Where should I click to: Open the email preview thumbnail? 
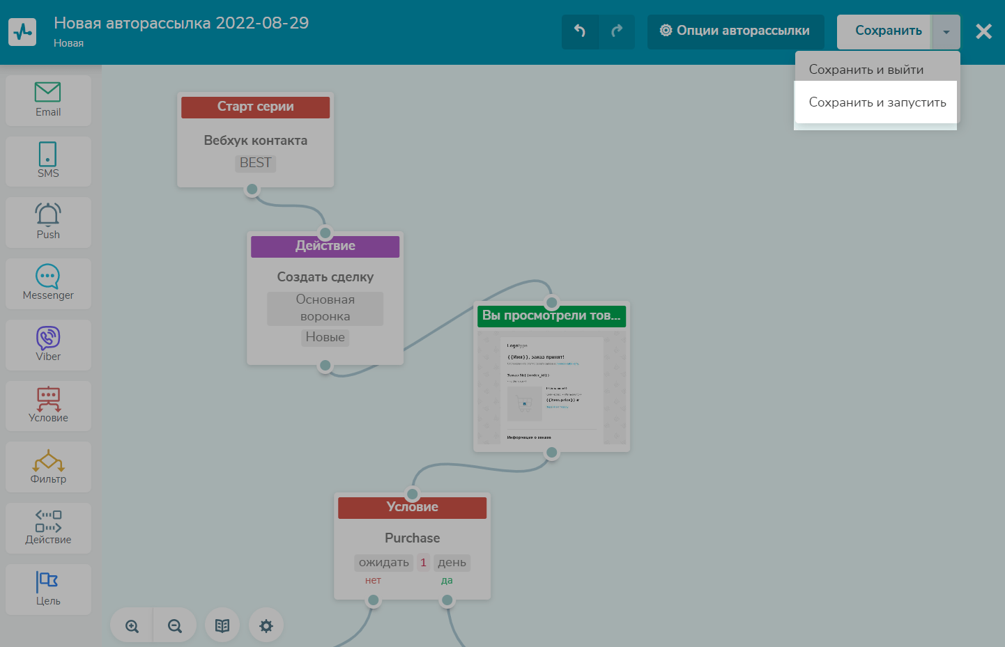551,387
